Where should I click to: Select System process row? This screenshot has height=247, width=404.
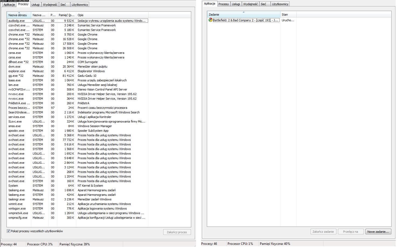(x=78, y=186)
